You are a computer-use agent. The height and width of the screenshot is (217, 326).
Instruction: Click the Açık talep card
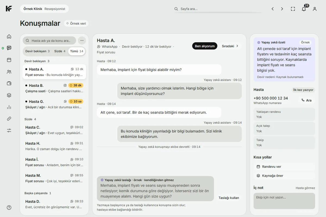pyautogui.click(x=284, y=129)
